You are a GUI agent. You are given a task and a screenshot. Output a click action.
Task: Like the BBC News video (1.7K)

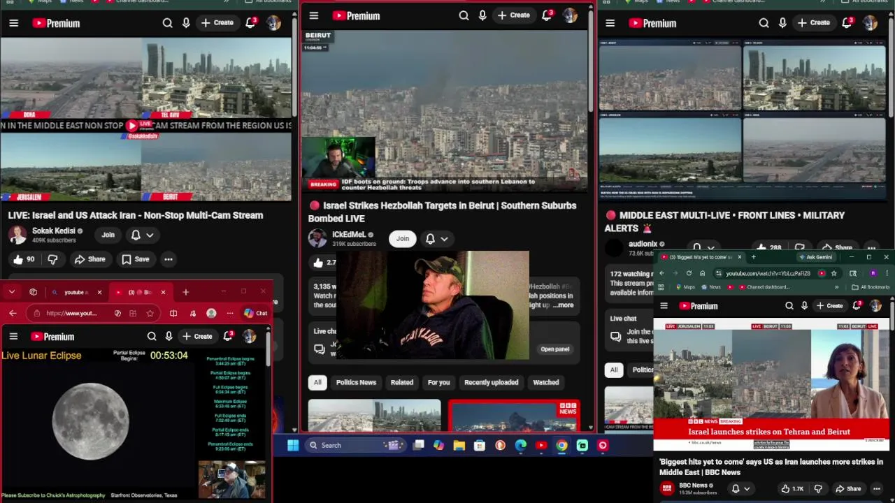click(792, 489)
